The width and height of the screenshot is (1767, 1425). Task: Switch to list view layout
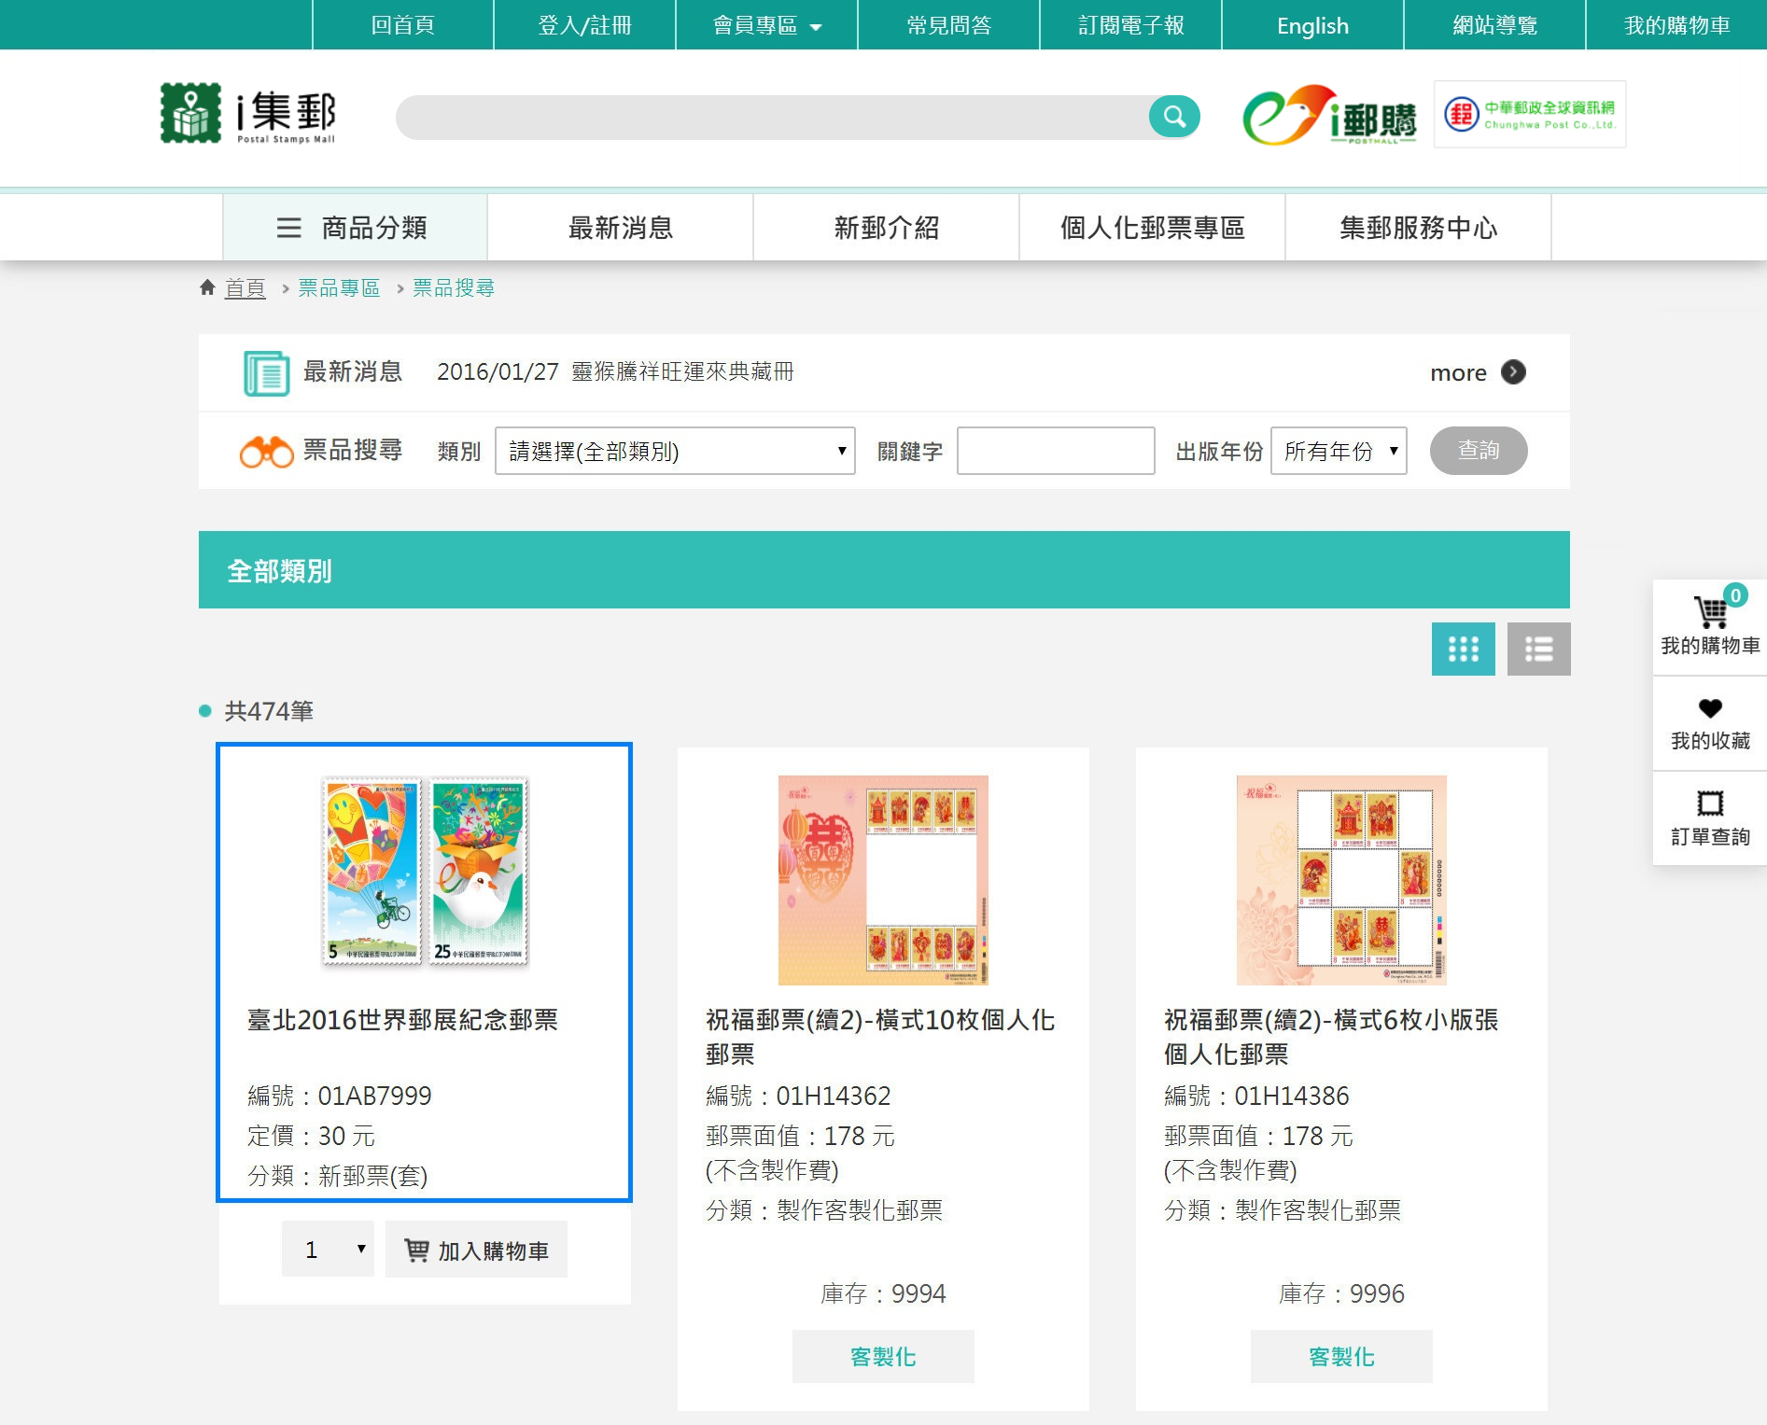click(x=1537, y=648)
